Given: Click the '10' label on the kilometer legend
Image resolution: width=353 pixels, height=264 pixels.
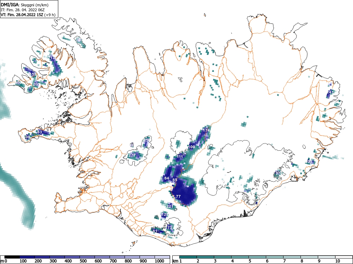Looking at the screenshot, I should click(x=337, y=261).
